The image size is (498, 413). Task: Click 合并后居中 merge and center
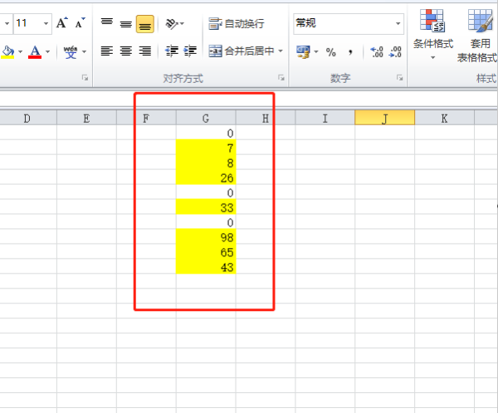coord(242,51)
